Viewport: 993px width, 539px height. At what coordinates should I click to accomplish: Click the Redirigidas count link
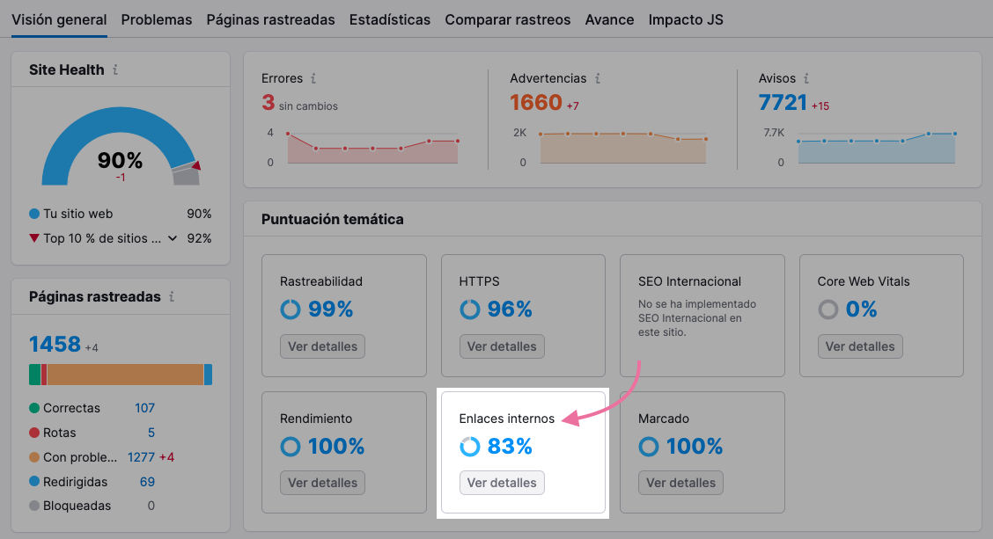click(x=146, y=482)
